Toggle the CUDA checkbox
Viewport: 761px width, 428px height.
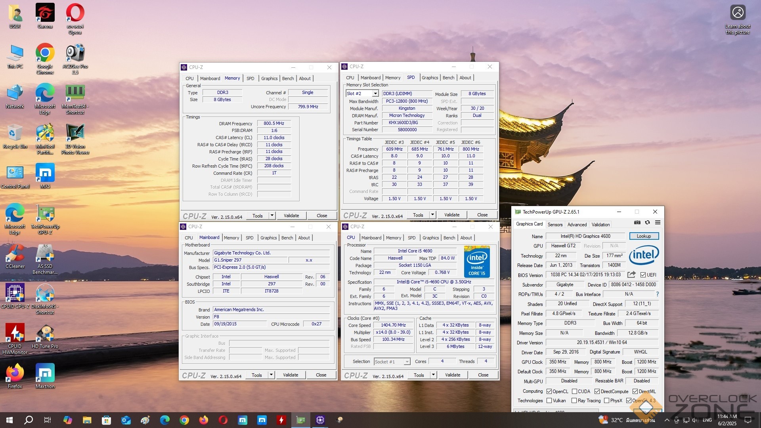[x=574, y=391]
